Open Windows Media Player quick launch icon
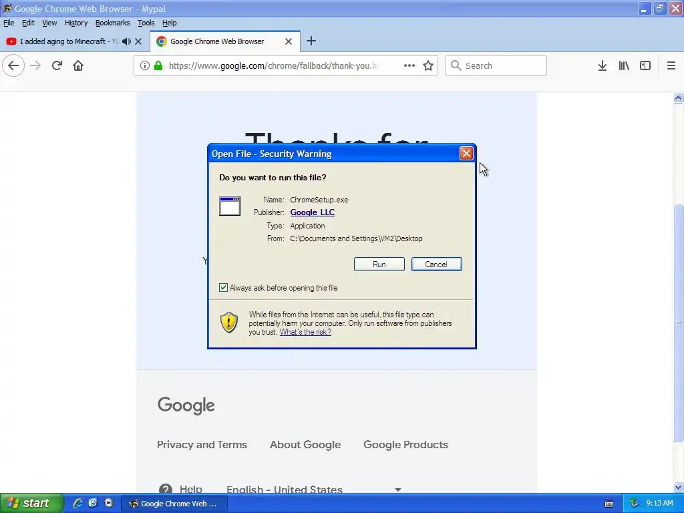684x513 pixels. (109, 503)
